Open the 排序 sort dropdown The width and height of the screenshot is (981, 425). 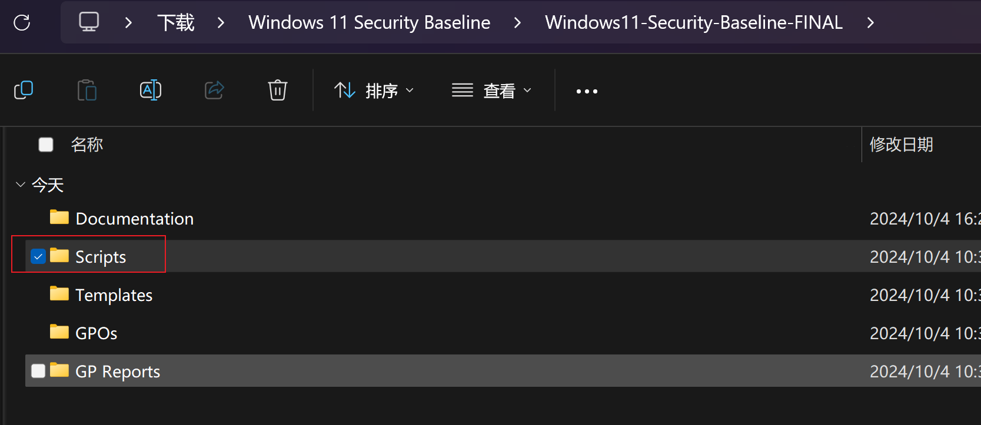click(374, 91)
